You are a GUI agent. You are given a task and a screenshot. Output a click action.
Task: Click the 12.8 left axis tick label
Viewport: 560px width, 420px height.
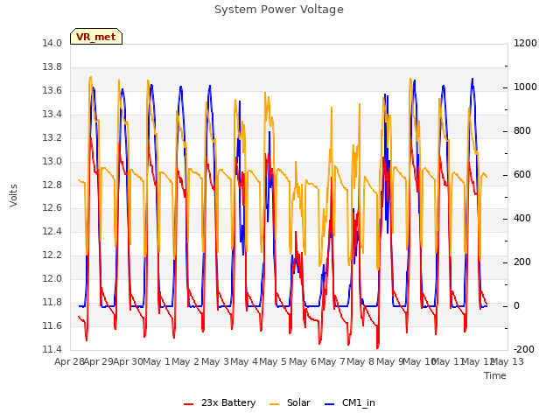[52, 185]
